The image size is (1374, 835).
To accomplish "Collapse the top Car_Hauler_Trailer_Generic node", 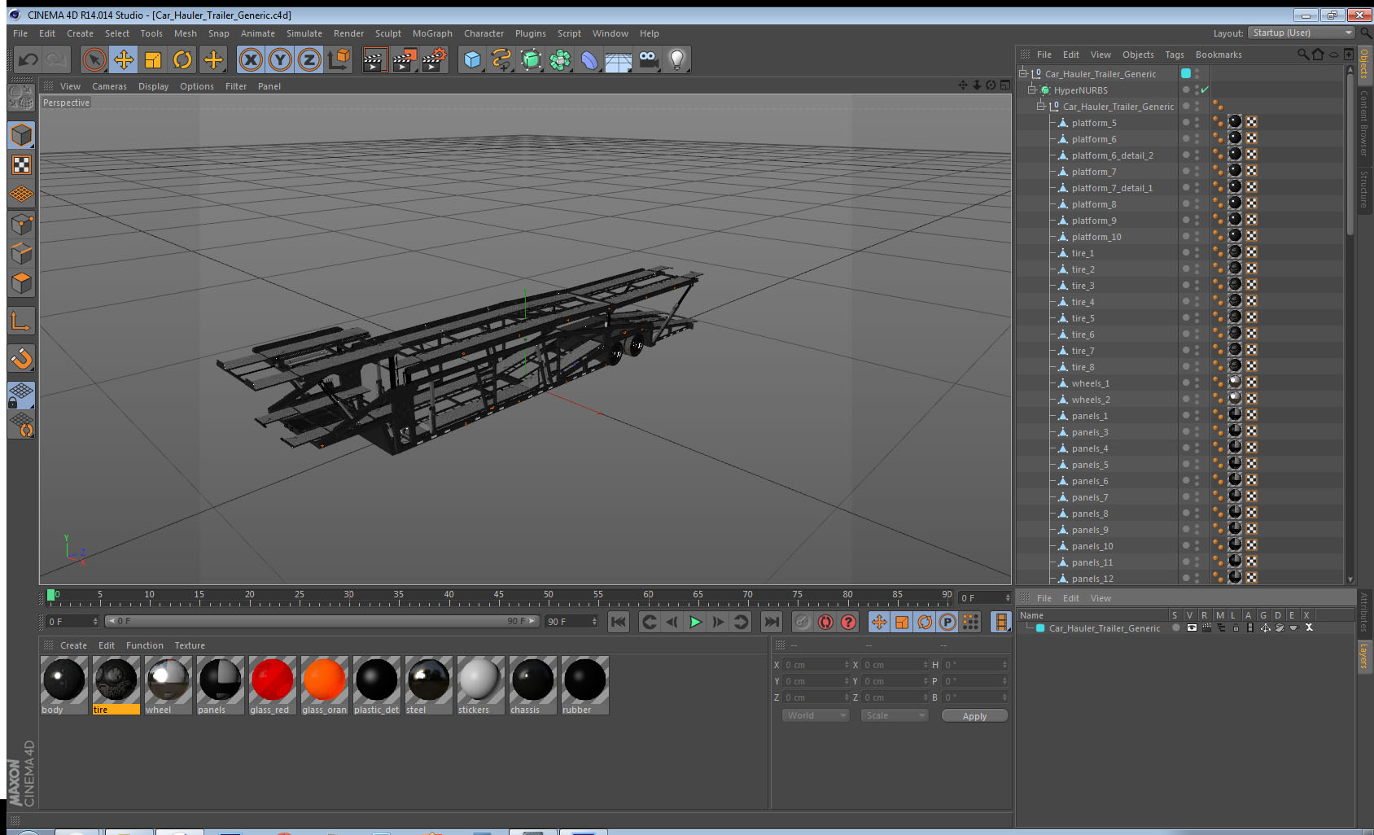I will [x=1022, y=73].
